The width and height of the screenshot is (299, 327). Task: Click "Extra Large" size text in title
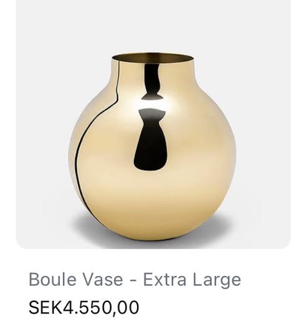(x=192, y=280)
